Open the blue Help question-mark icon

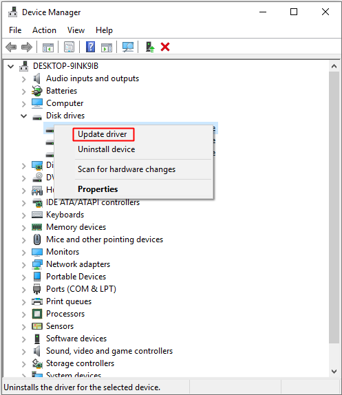click(x=90, y=47)
